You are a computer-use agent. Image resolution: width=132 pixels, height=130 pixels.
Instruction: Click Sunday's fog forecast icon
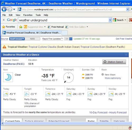90,94
